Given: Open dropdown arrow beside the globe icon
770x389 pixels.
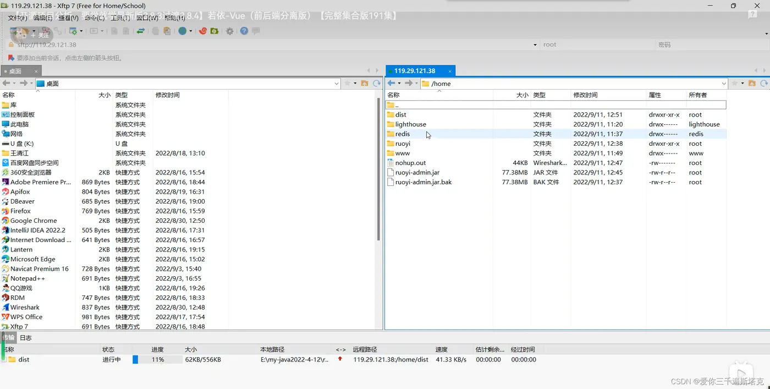Looking at the screenshot, I should coord(190,31).
